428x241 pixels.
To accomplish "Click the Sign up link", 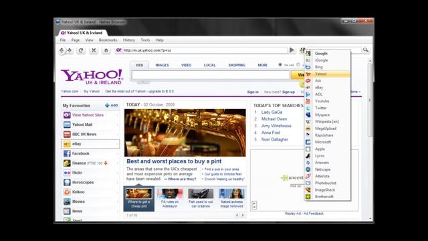I will click(x=288, y=92).
